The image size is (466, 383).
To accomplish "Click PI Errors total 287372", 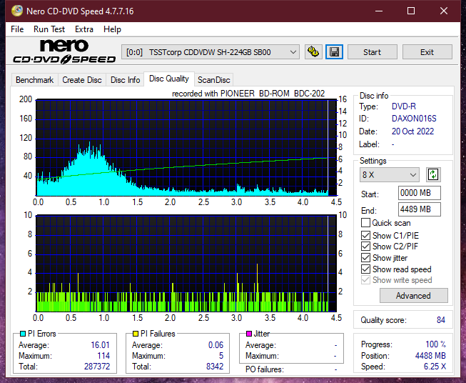I will (97, 367).
